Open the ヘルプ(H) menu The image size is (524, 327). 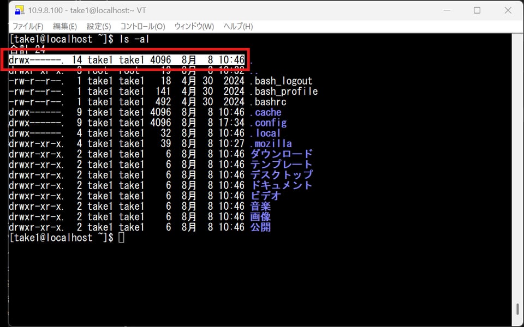[239, 26]
